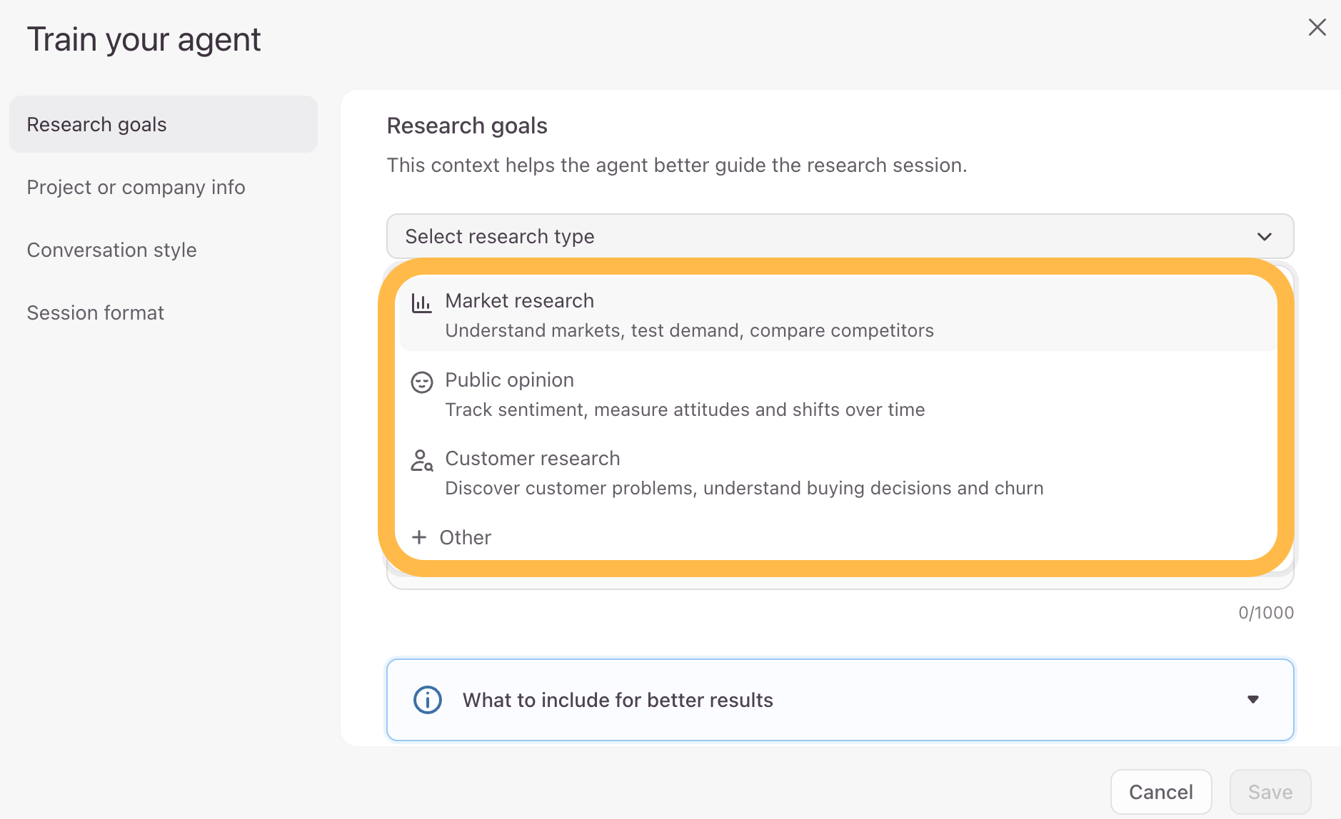Click the Cancel button

[1160, 792]
